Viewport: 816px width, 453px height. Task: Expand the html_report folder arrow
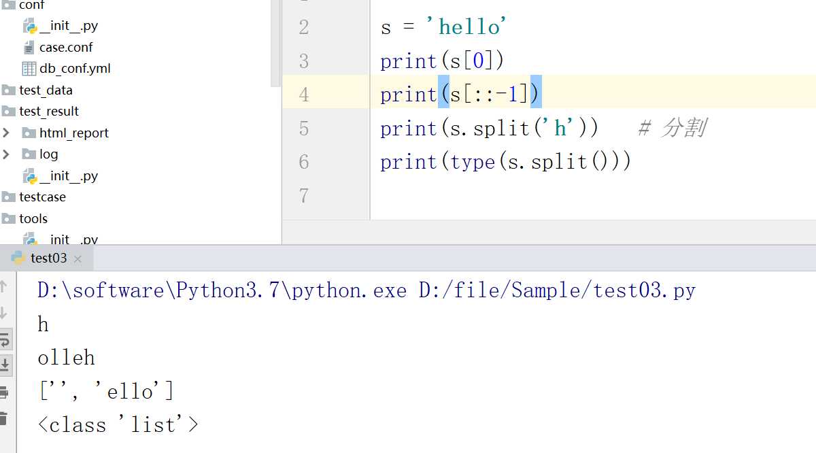click(x=7, y=133)
